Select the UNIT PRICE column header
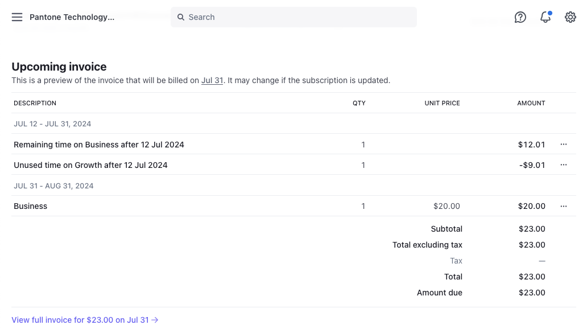587x329 pixels. 442,103
